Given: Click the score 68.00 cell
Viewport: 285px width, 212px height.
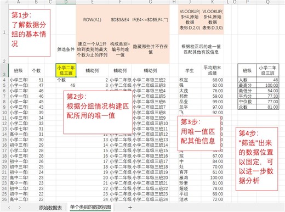Looking at the screenshot, I should (212, 80).
